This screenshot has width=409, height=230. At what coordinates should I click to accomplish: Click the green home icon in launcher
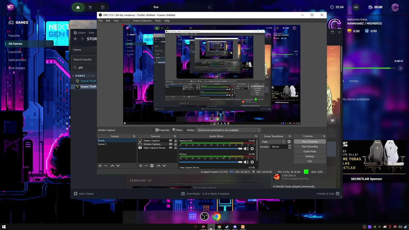point(78,7)
